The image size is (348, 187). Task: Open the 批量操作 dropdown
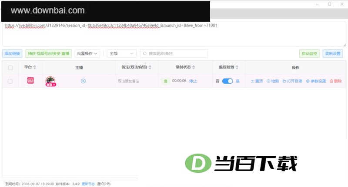pos(87,53)
